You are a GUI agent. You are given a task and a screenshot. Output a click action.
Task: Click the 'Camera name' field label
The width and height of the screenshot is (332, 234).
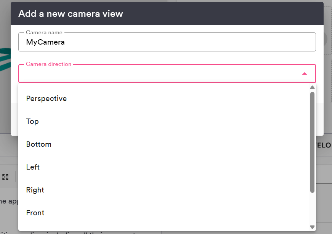(44, 32)
